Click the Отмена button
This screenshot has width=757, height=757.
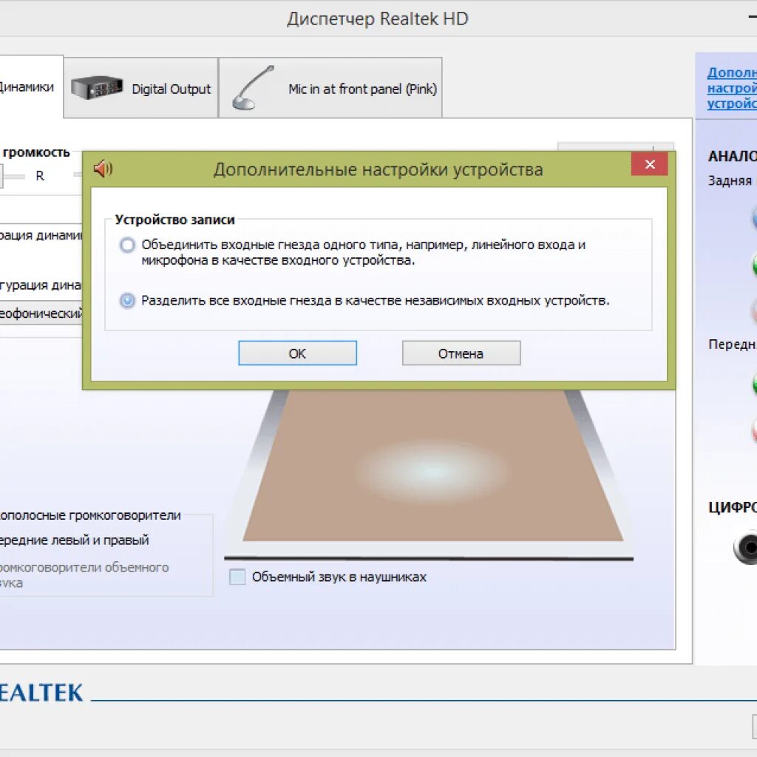pyautogui.click(x=461, y=353)
